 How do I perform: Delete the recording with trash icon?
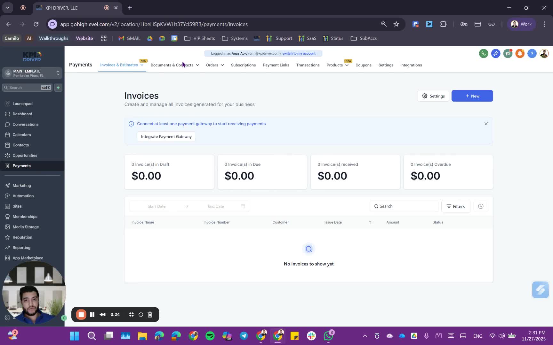pos(150,315)
